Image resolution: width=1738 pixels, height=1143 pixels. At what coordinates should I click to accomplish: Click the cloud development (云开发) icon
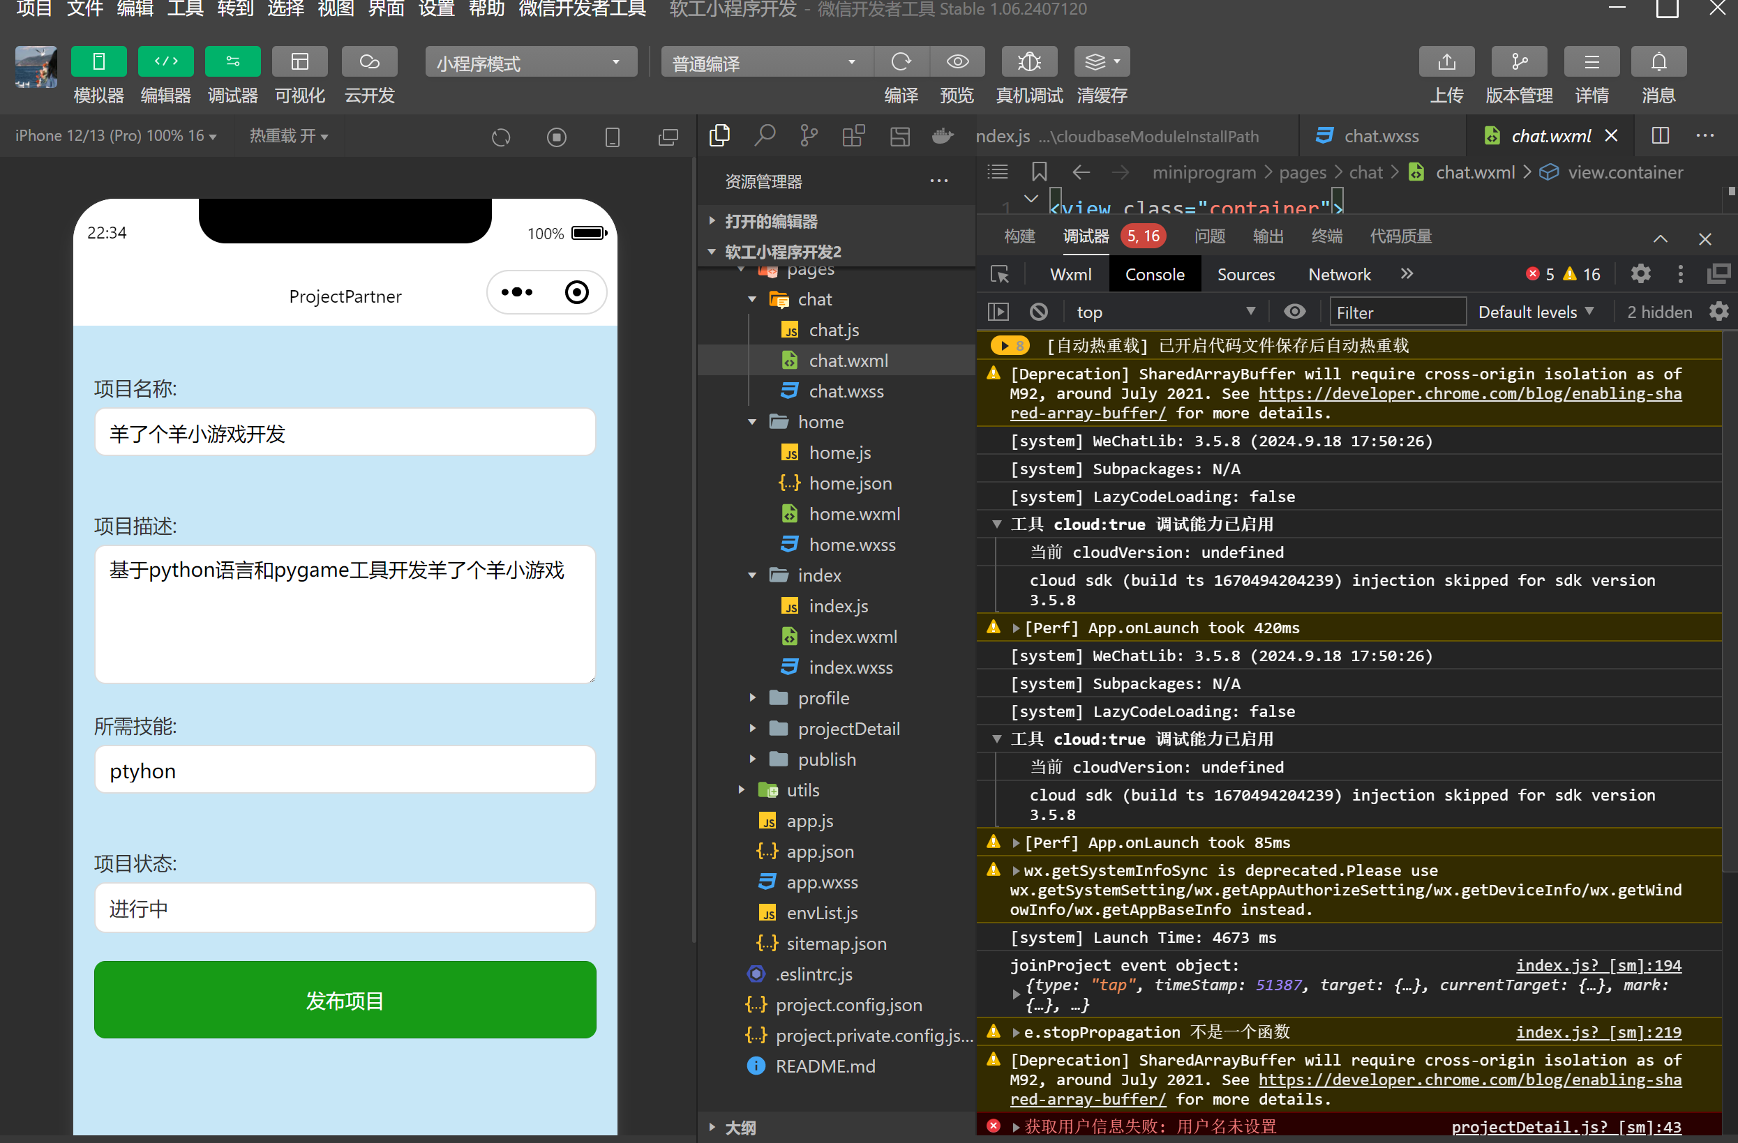369,62
